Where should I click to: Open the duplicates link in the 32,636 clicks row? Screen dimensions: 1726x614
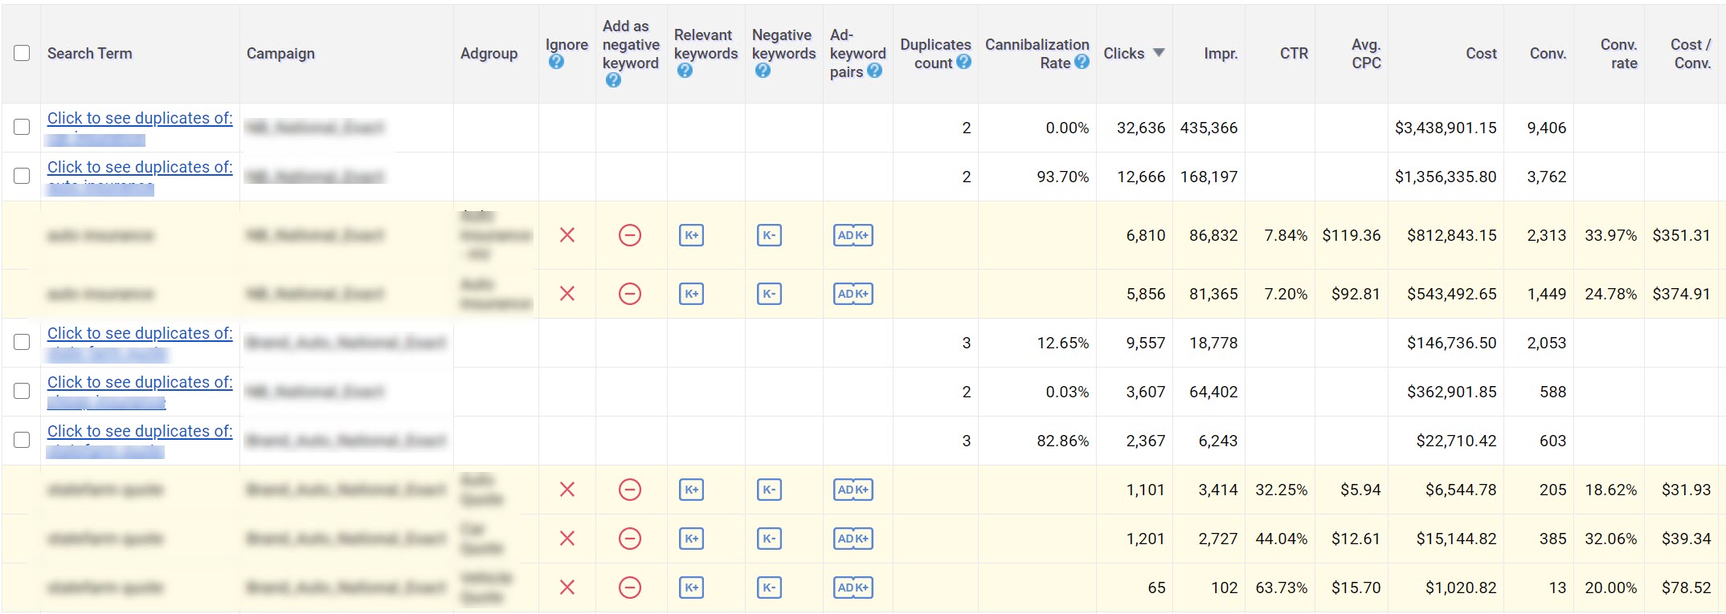[139, 118]
